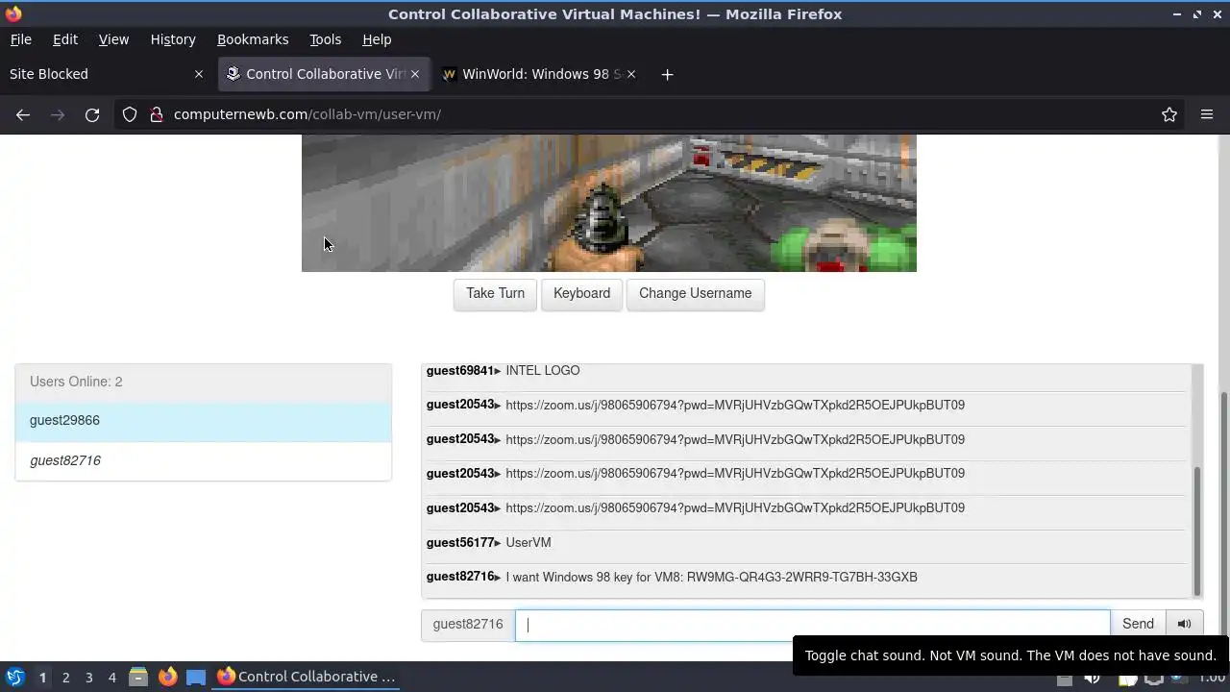Image resolution: width=1230 pixels, height=692 pixels.
Task: Open tracking protection shield icon
Action: (130, 114)
